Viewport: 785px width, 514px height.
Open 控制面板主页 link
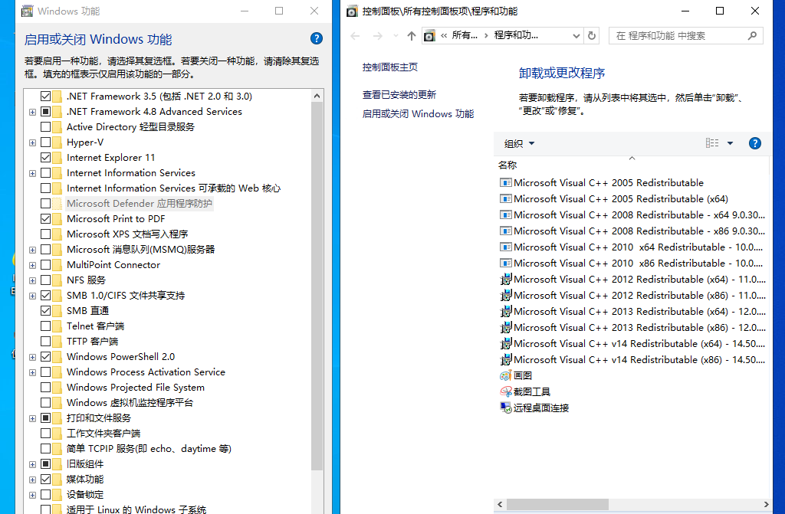point(390,67)
